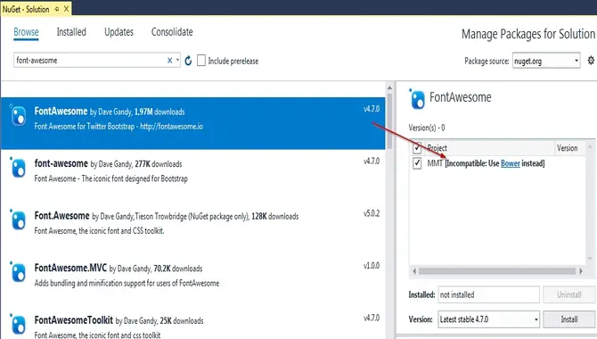Click the font-awesome package icon by Dave Gandy
The height and width of the screenshot is (339, 597).
pyautogui.click(x=18, y=168)
